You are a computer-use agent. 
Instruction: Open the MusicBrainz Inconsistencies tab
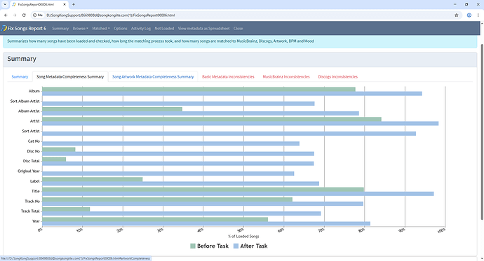click(x=286, y=77)
